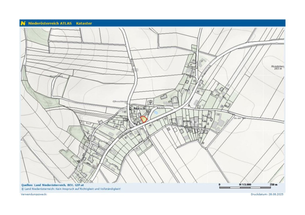Select the Kataster header label
This screenshot has height=215, width=305.
click(84, 23)
